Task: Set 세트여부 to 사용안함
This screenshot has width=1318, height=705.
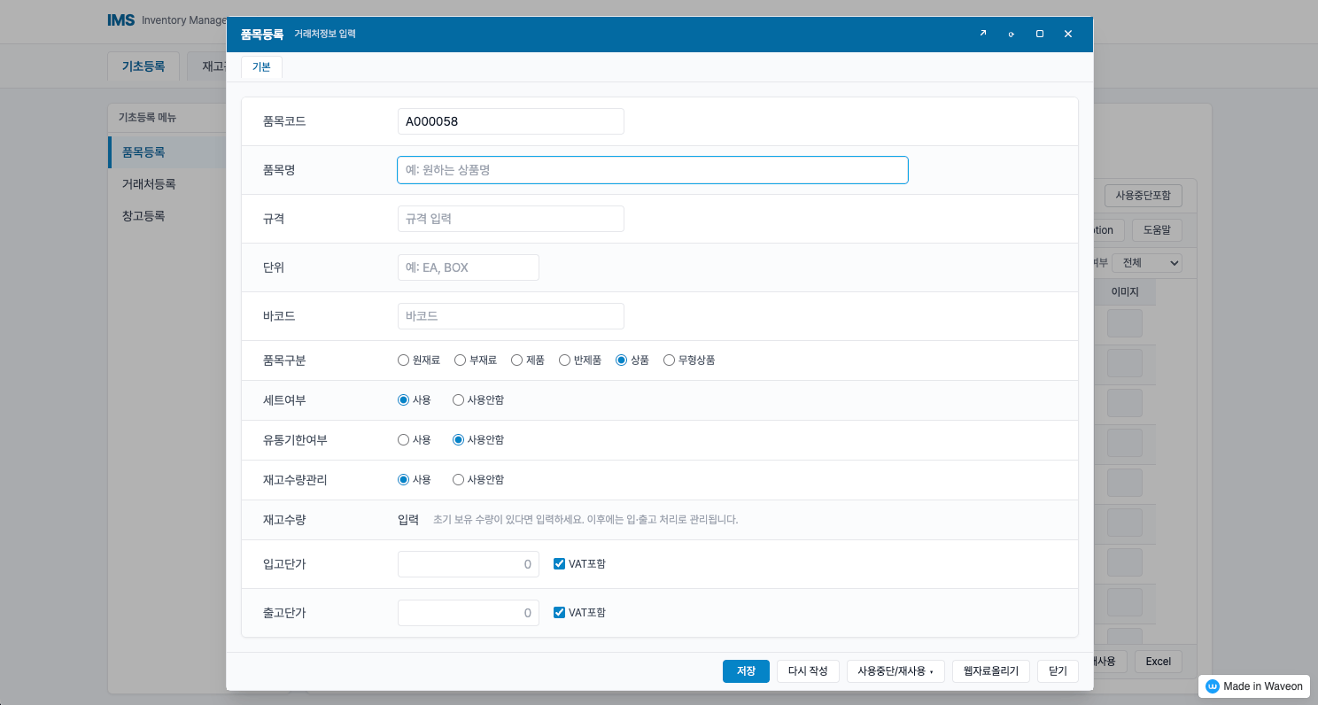Action: tap(459, 400)
